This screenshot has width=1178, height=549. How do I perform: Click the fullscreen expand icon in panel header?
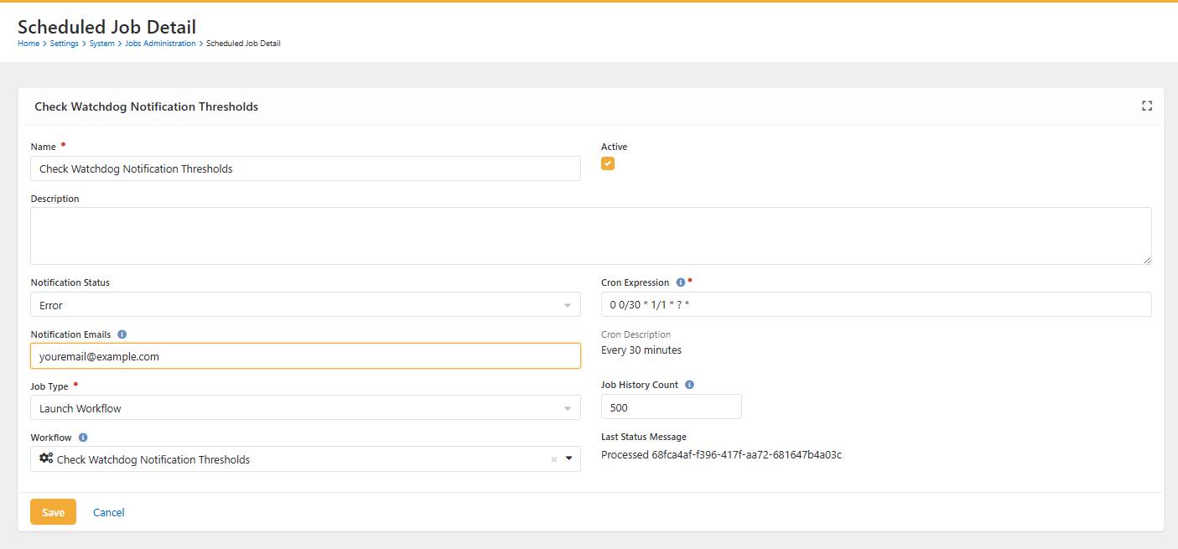click(x=1146, y=106)
